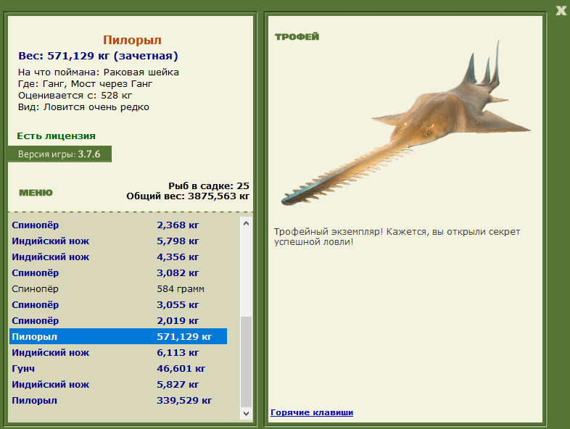
Task: Select the Индийский нож 4,356 кг row
Action: (x=118, y=257)
